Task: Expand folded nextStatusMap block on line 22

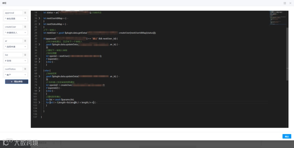Action: (x=39, y=24)
